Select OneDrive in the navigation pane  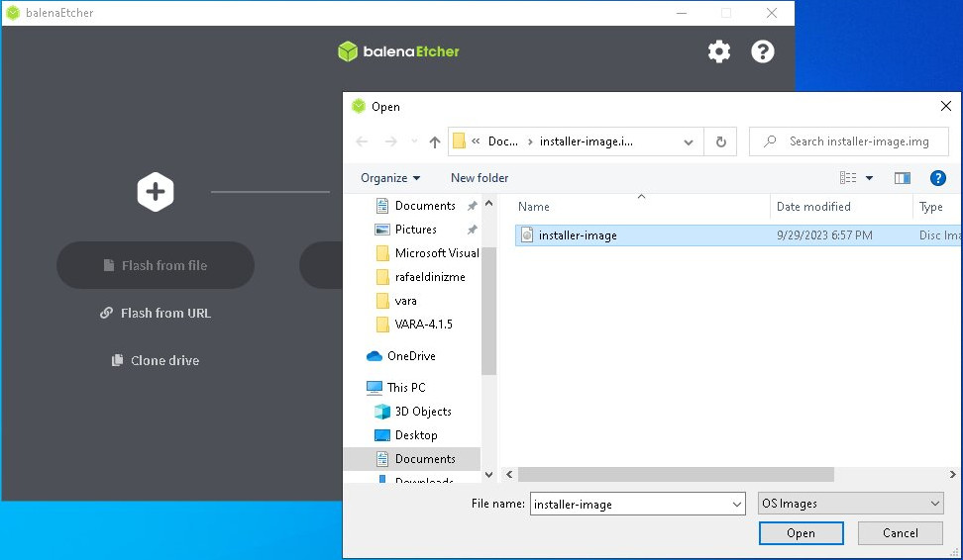point(411,356)
